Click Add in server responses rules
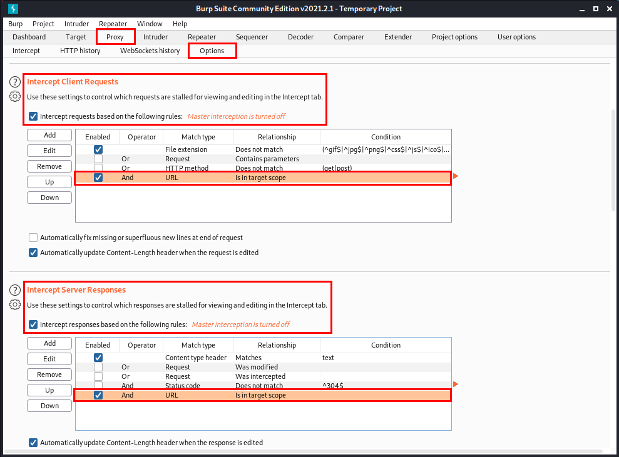The height and width of the screenshot is (457, 619). (x=49, y=343)
